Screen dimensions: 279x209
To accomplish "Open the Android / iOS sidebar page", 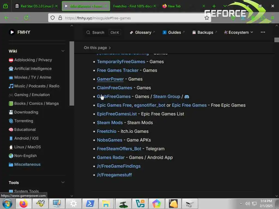I will (26, 139).
